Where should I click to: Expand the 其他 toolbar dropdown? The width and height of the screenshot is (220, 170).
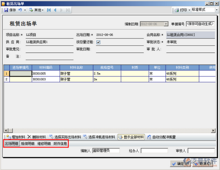click(x=43, y=10)
